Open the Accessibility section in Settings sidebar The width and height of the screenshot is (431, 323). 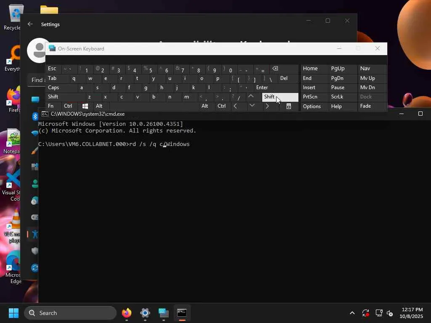35,234
